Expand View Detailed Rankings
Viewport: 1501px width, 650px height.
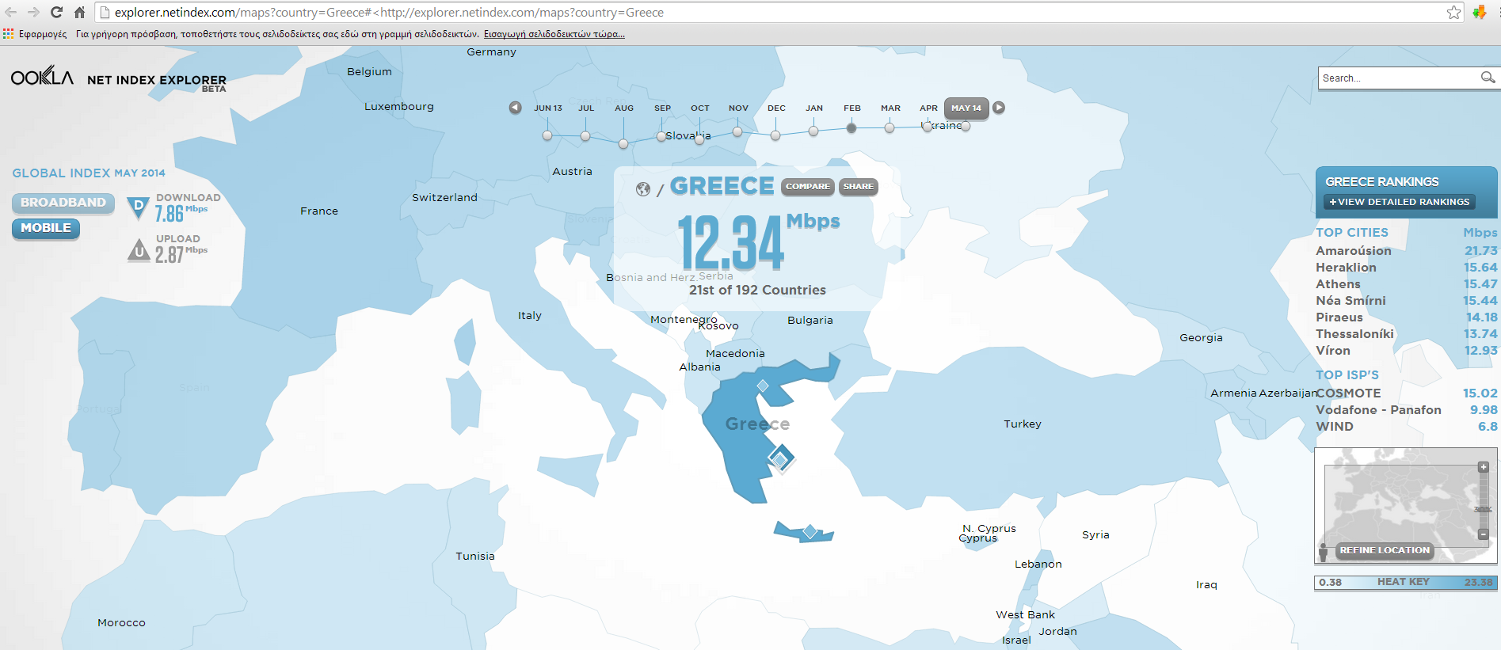[x=1399, y=202]
